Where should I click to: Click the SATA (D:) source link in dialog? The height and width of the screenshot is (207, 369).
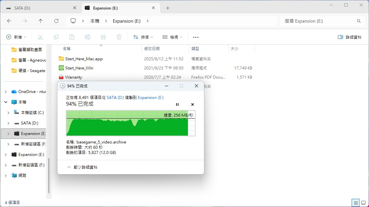tap(115, 98)
